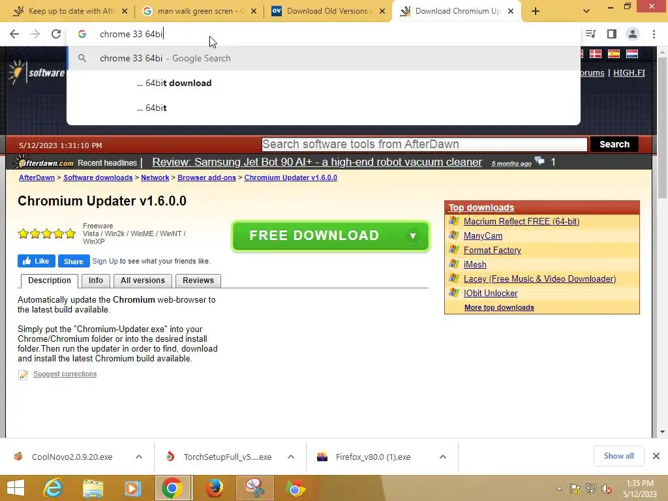This screenshot has width=668, height=501.
Task: Expand TorchSetupFull download options chevron
Action: (291, 457)
